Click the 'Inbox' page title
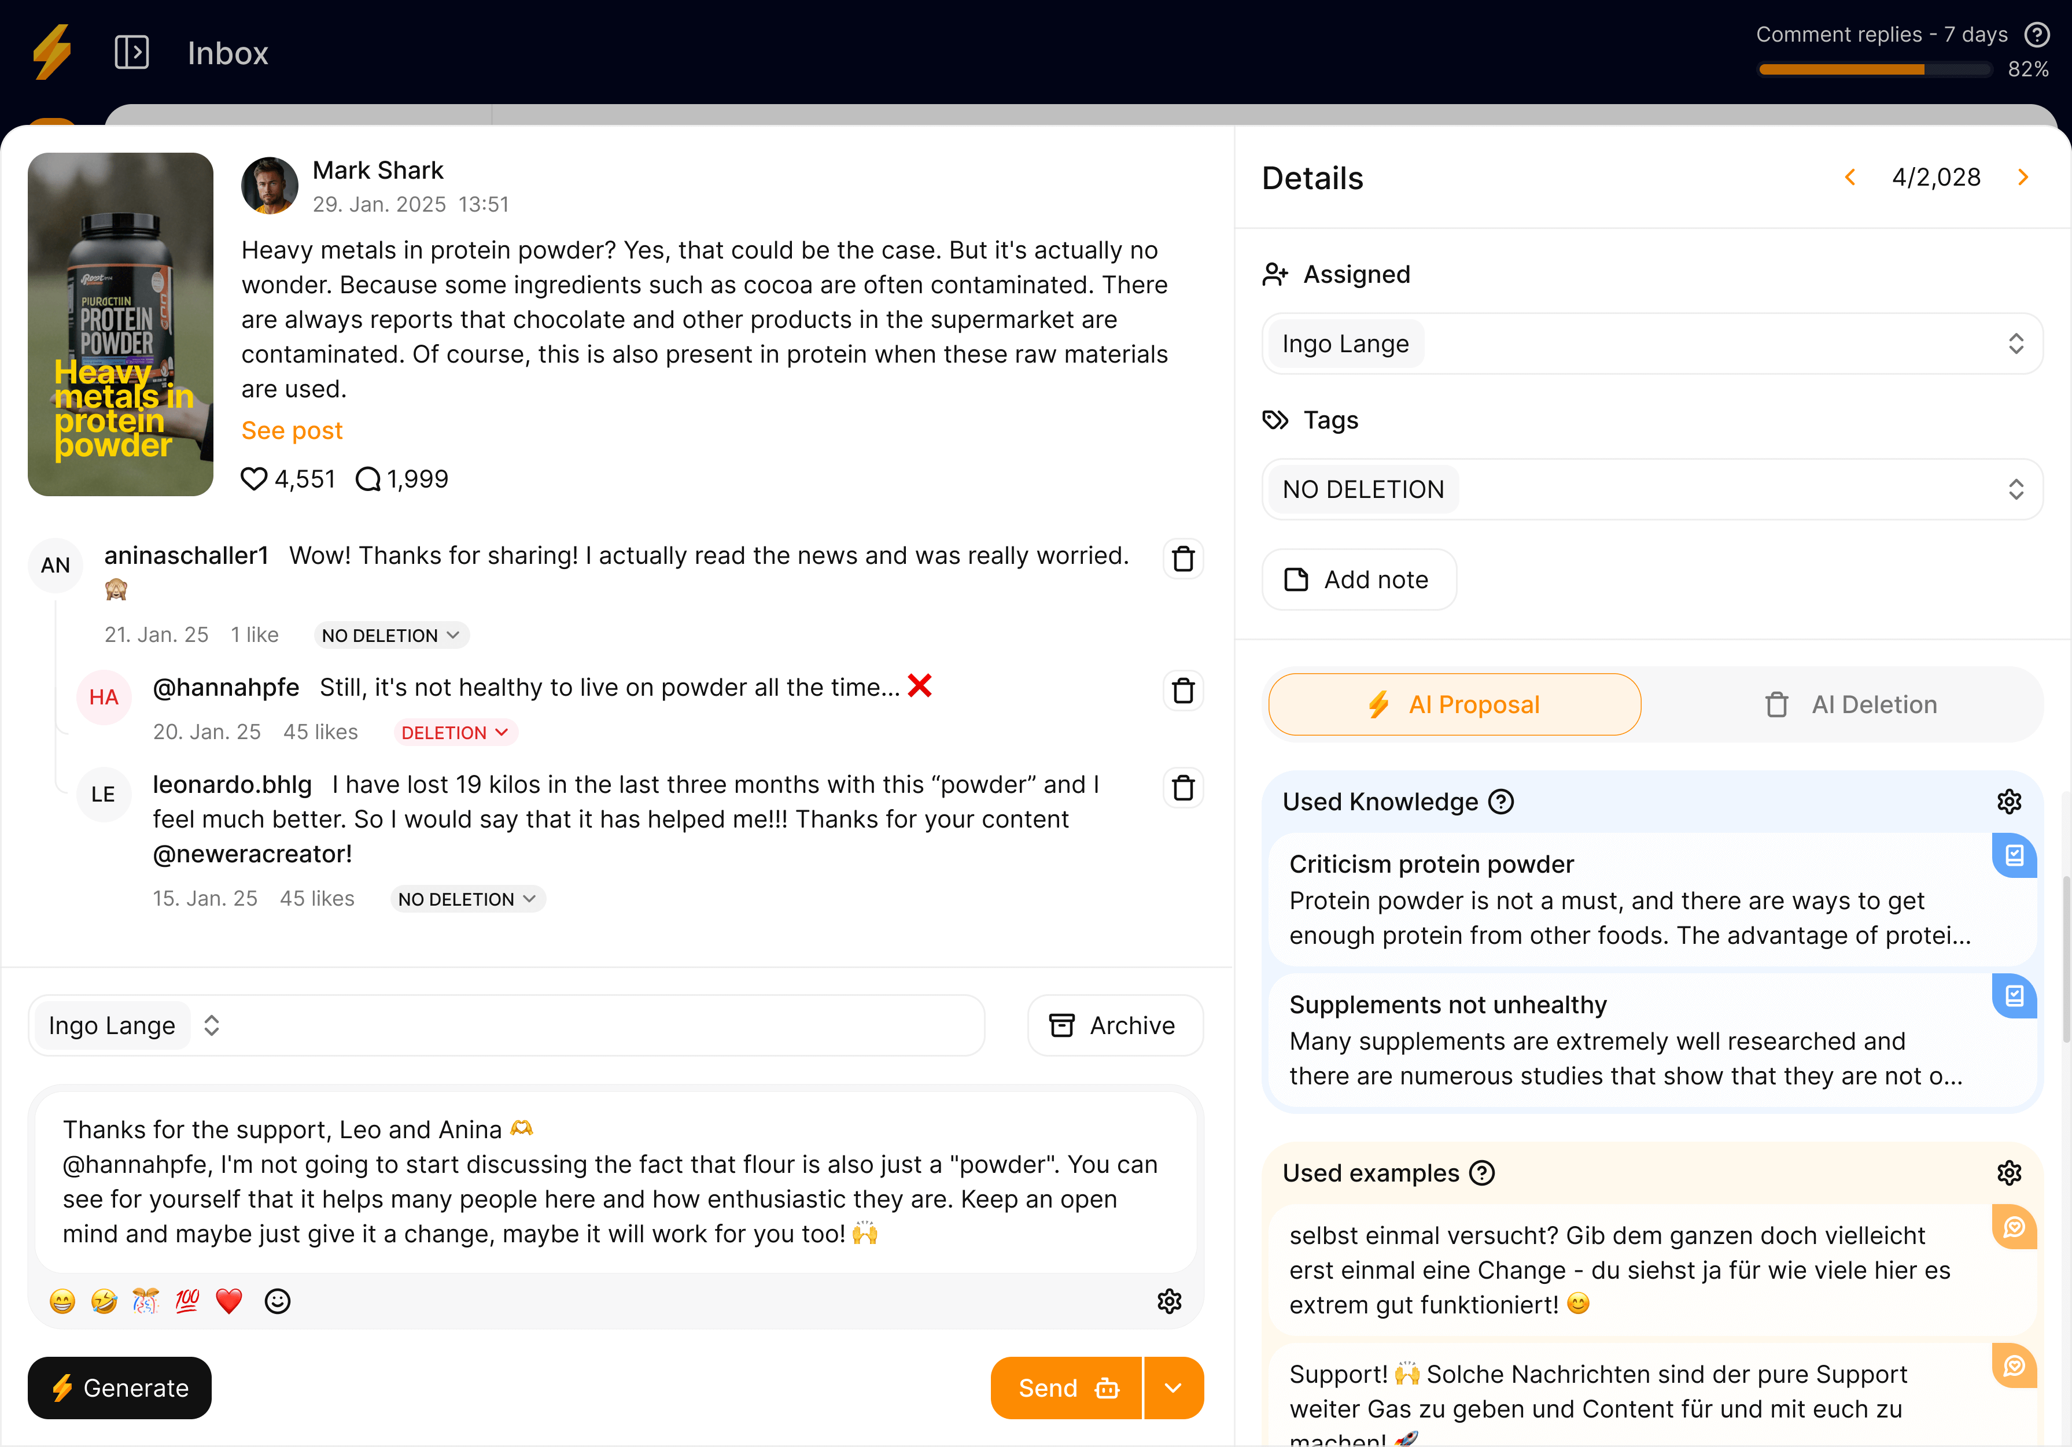 [x=228, y=53]
